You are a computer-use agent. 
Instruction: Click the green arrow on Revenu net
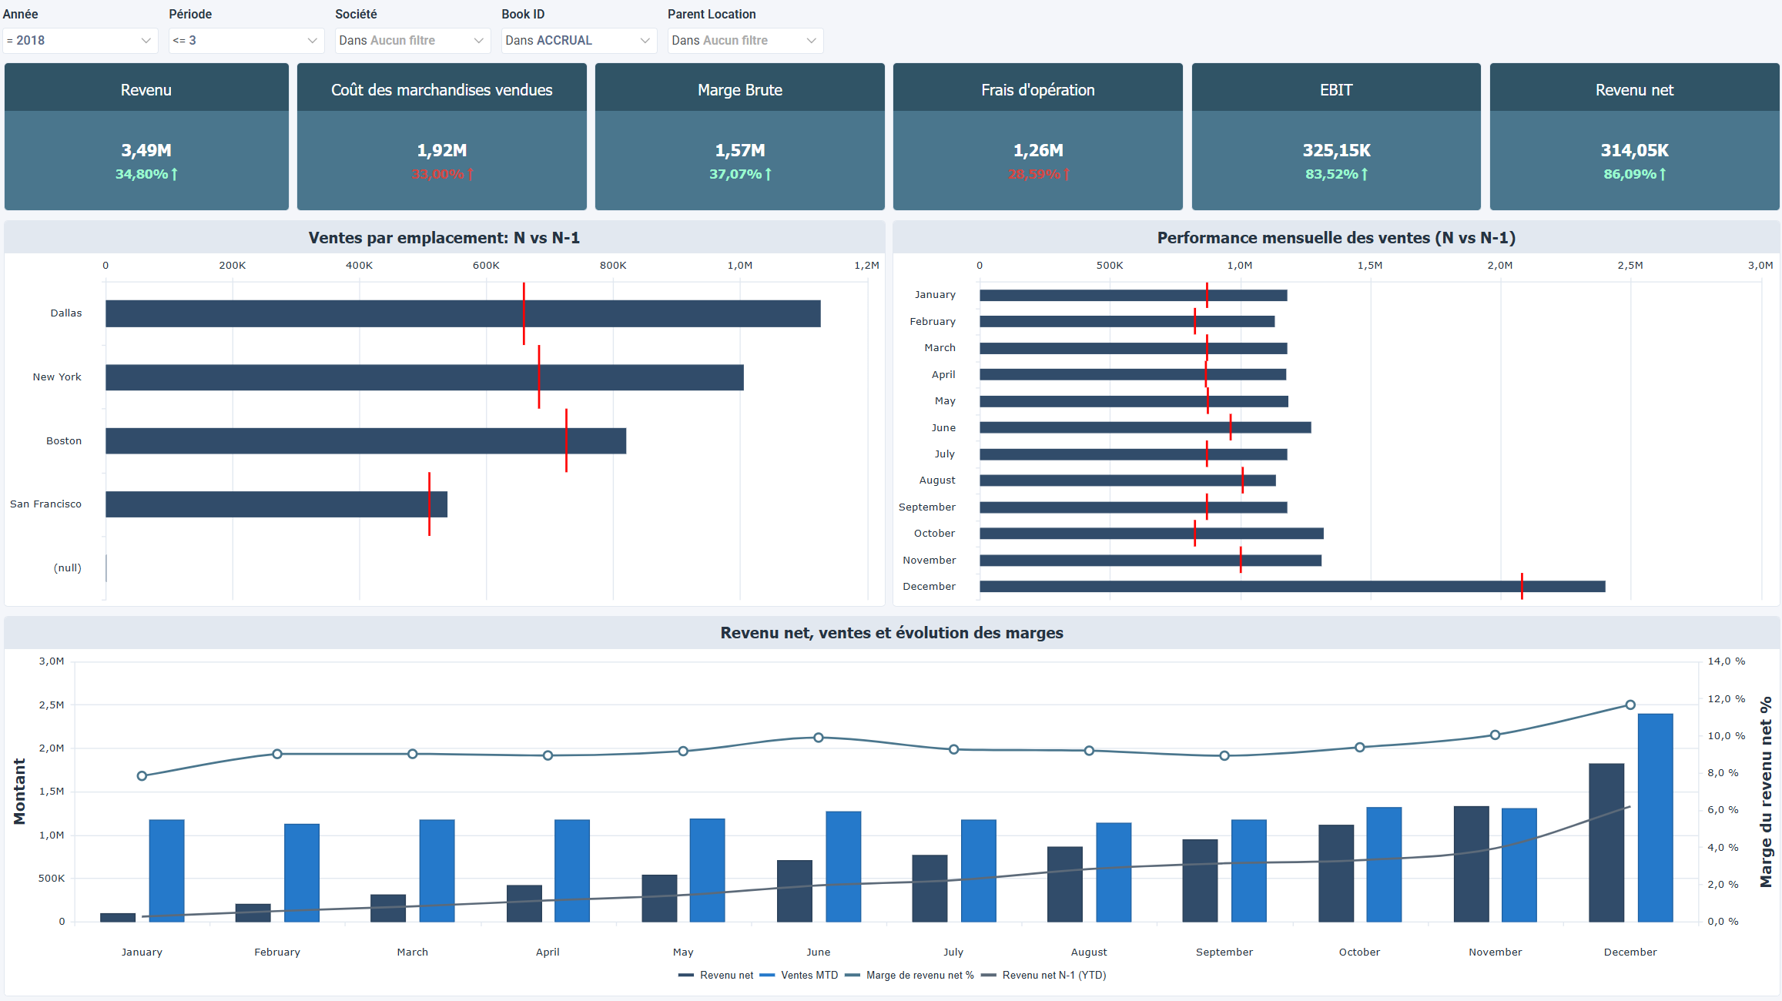(x=1663, y=175)
